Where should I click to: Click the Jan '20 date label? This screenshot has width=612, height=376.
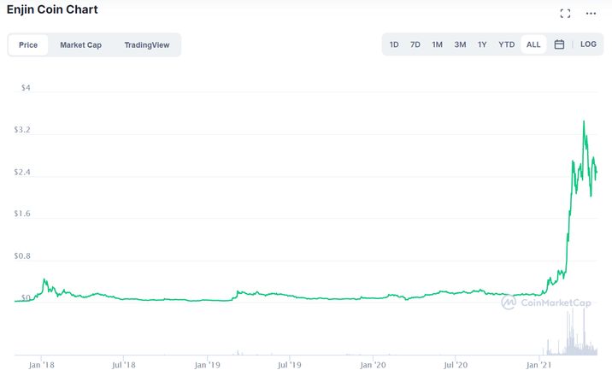pyautogui.click(x=373, y=365)
